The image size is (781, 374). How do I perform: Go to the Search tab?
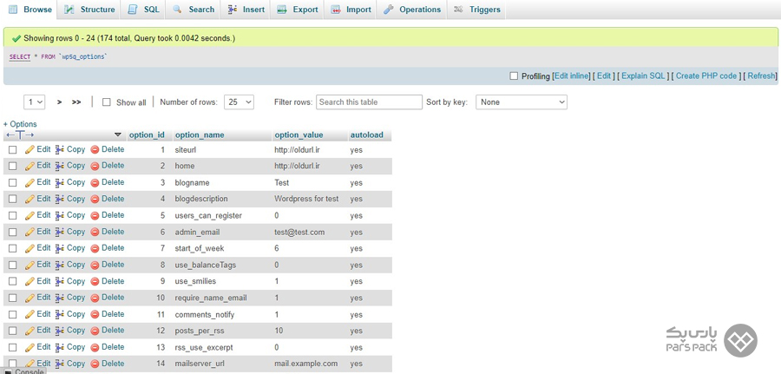tap(194, 10)
